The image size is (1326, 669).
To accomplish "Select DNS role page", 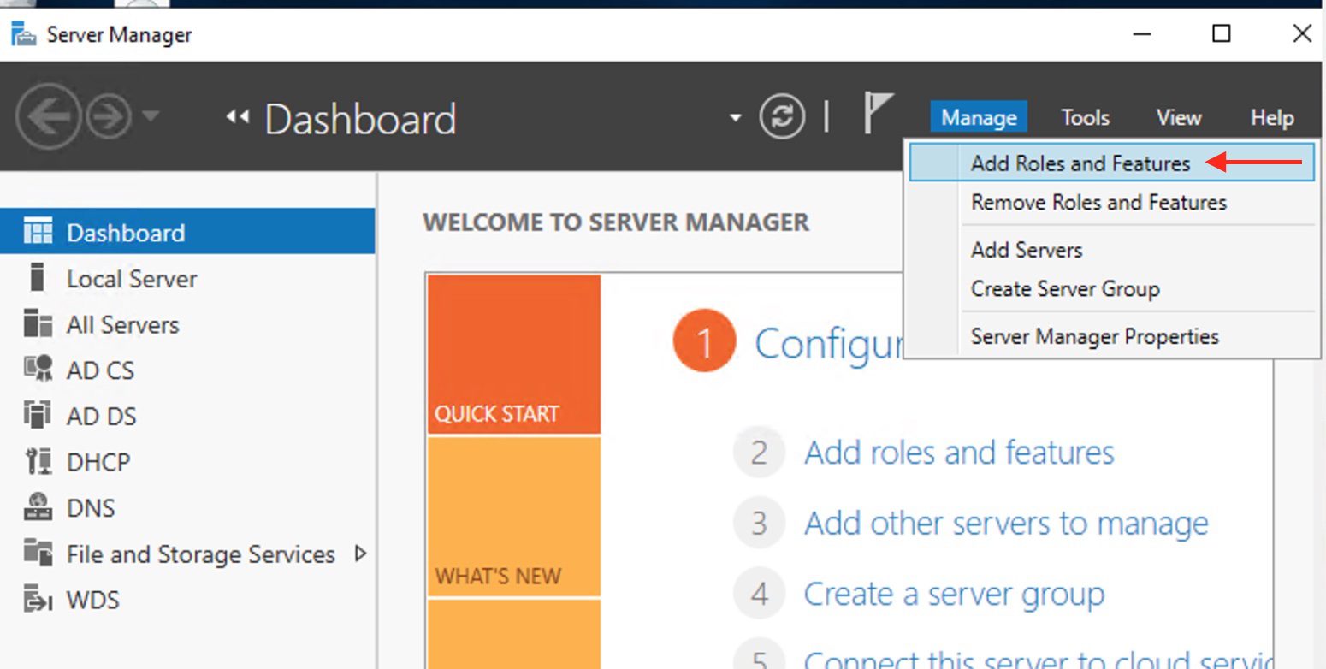I will coord(187,507).
